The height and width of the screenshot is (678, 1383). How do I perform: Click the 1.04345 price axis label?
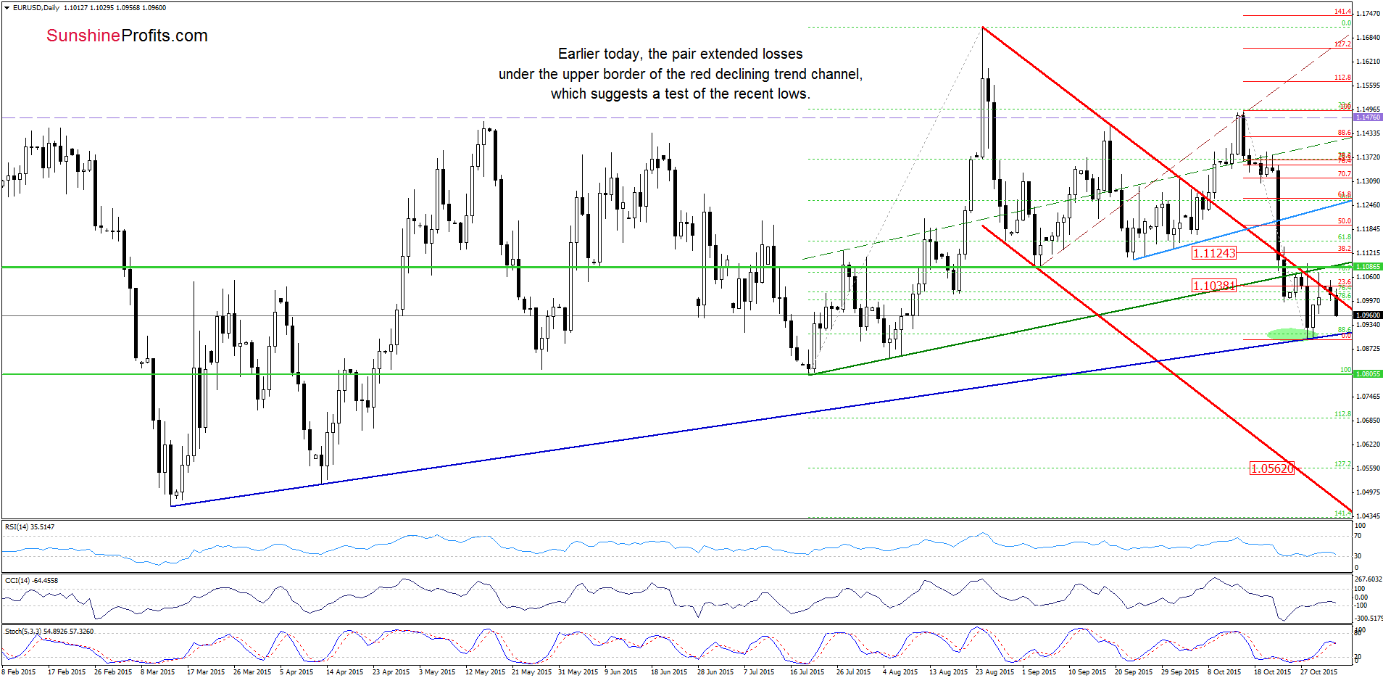[1368, 516]
